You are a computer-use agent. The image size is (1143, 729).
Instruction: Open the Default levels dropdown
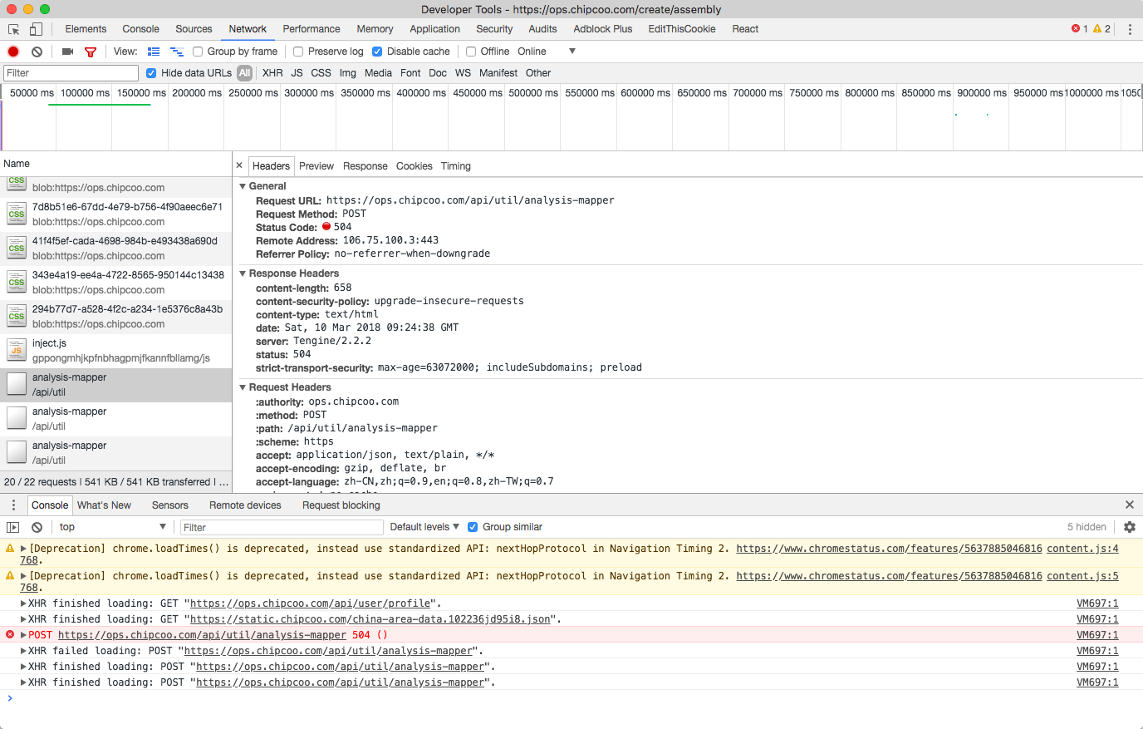(424, 527)
